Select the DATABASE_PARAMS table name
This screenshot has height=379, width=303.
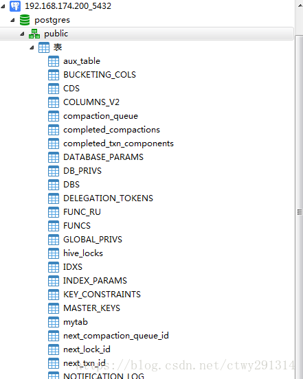pos(103,157)
